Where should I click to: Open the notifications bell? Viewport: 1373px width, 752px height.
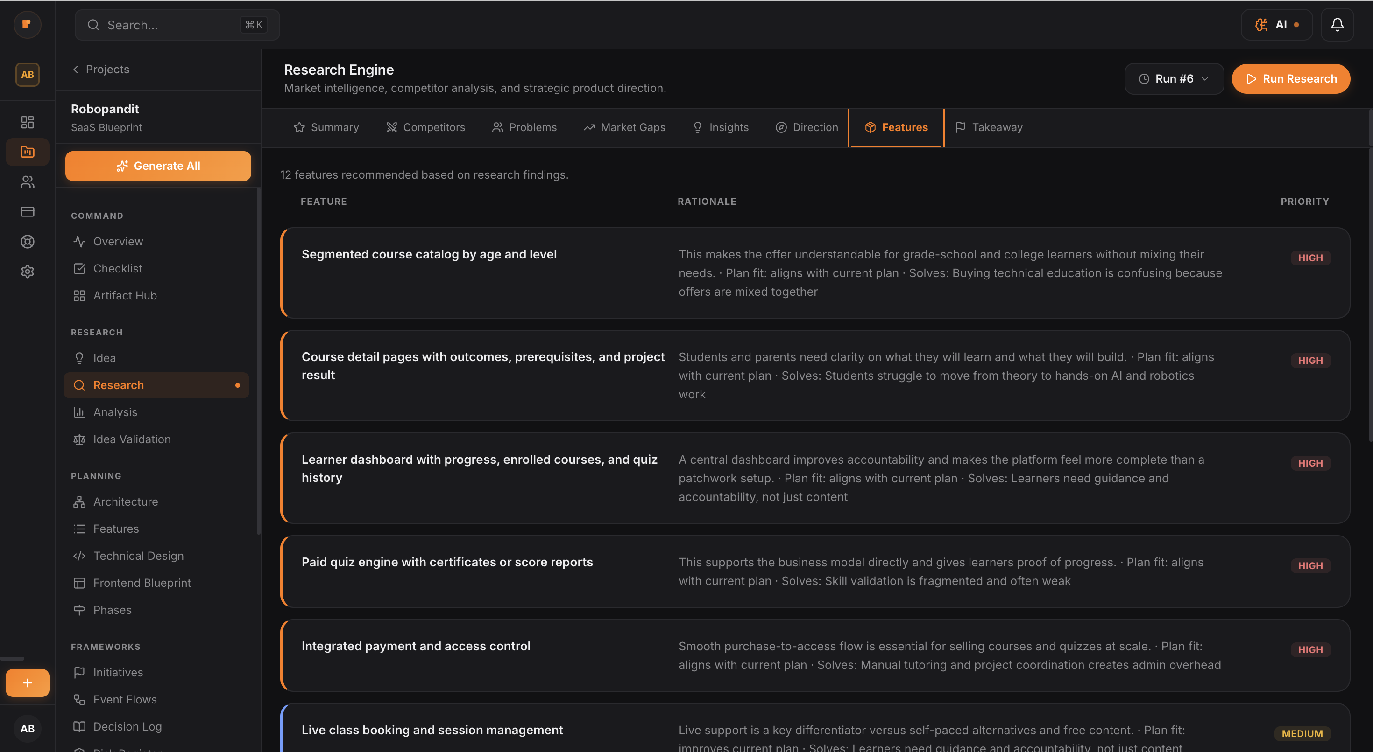pyautogui.click(x=1338, y=25)
